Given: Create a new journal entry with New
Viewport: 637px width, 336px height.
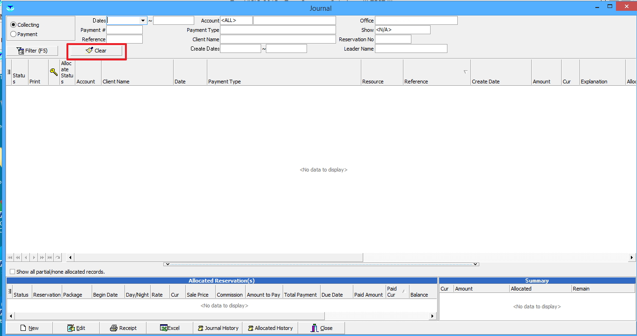Looking at the screenshot, I should pyautogui.click(x=29, y=328).
